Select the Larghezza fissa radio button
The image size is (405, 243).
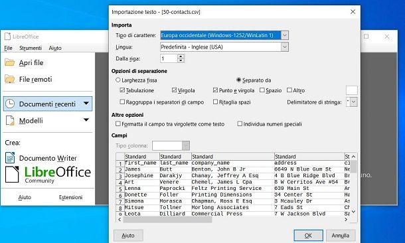pos(118,80)
